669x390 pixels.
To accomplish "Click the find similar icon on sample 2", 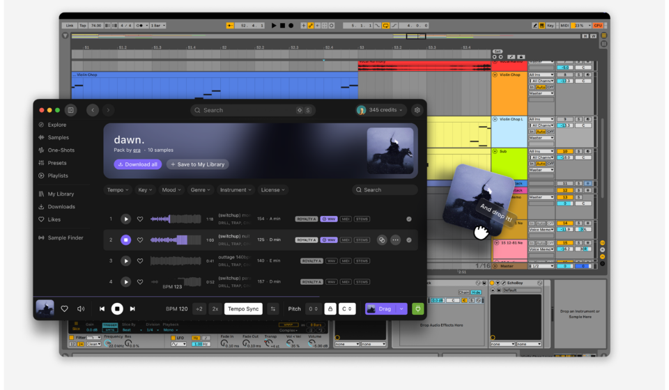I will (381, 240).
